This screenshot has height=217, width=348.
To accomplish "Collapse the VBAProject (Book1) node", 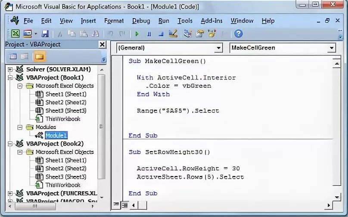I will click(x=10, y=77).
